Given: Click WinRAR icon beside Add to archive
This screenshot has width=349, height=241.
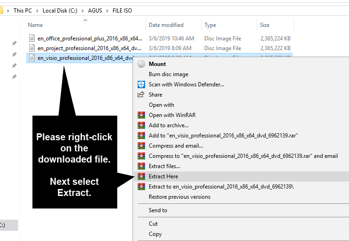Looking at the screenshot, I should pyautogui.click(x=141, y=125).
